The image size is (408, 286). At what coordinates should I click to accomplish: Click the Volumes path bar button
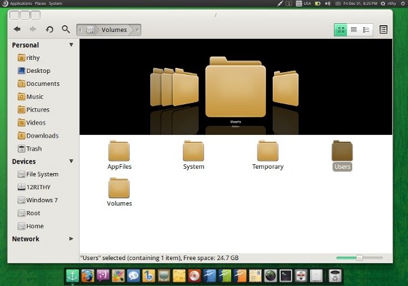point(113,30)
